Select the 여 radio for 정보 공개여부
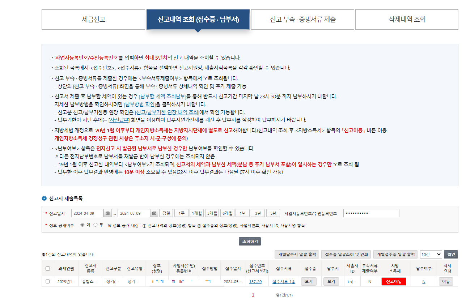This screenshot has width=462, height=303. click(x=82, y=225)
